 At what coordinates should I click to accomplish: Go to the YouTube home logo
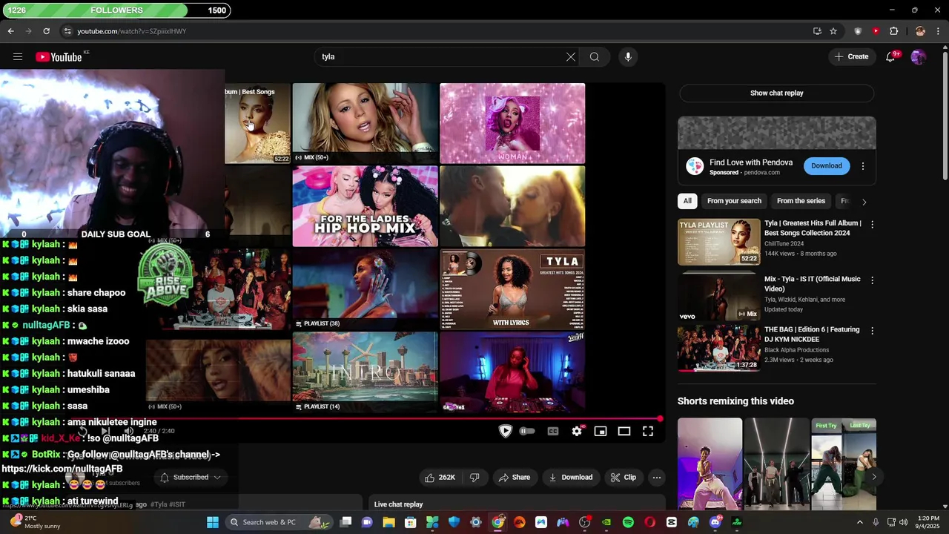click(59, 57)
